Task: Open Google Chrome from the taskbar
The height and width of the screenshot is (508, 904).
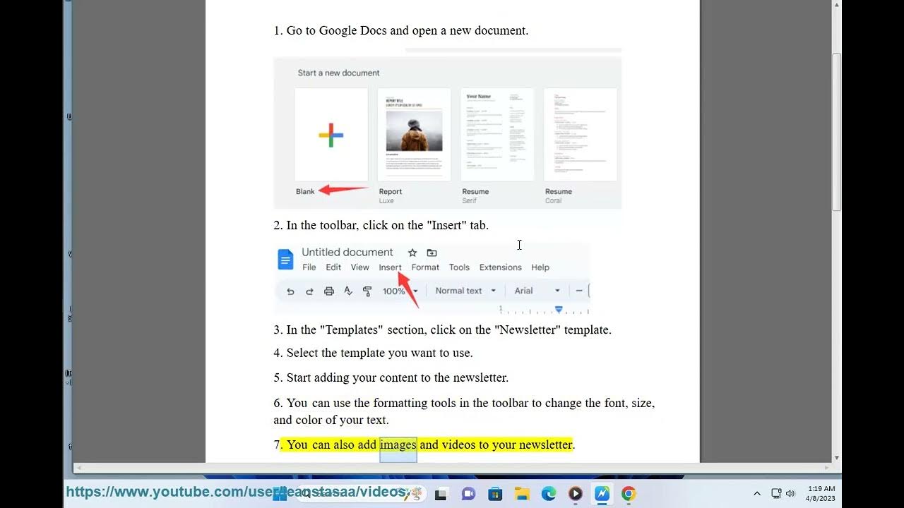Action: pyautogui.click(x=629, y=494)
